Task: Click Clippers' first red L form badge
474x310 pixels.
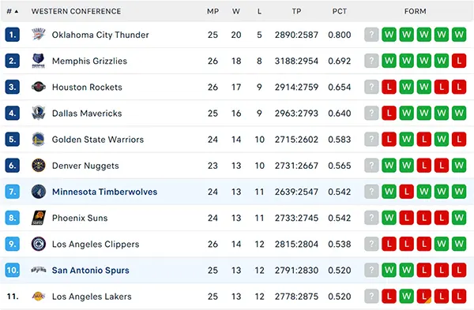Action: pyautogui.click(x=389, y=244)
